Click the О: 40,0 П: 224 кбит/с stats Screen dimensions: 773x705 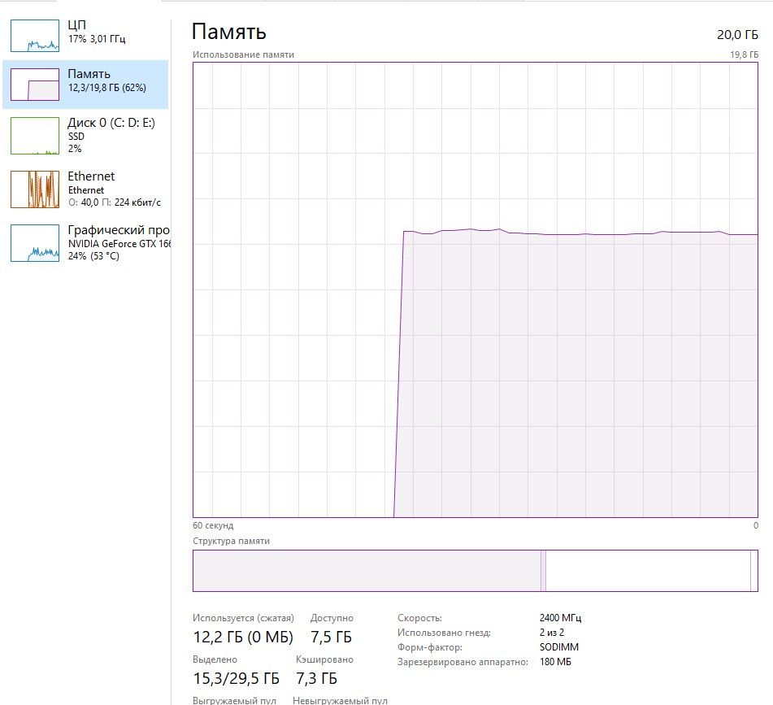115,202
